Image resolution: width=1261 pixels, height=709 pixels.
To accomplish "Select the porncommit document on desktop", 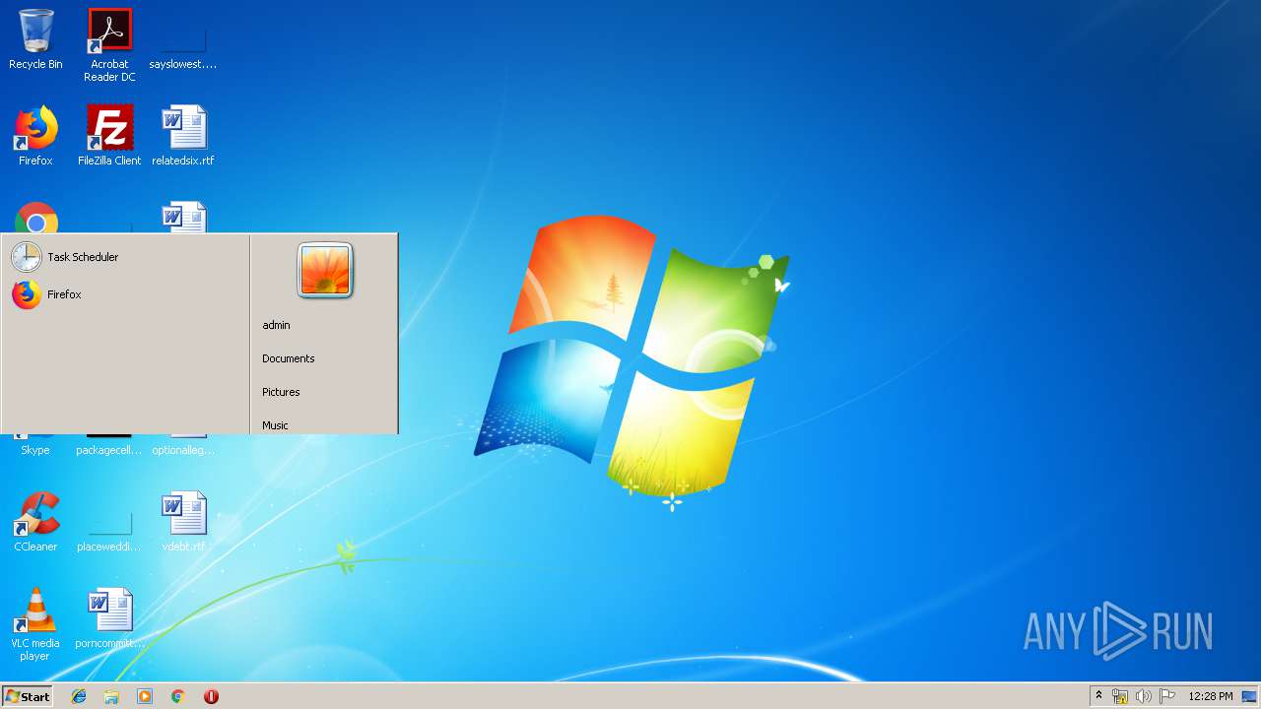I will point(109,618).
